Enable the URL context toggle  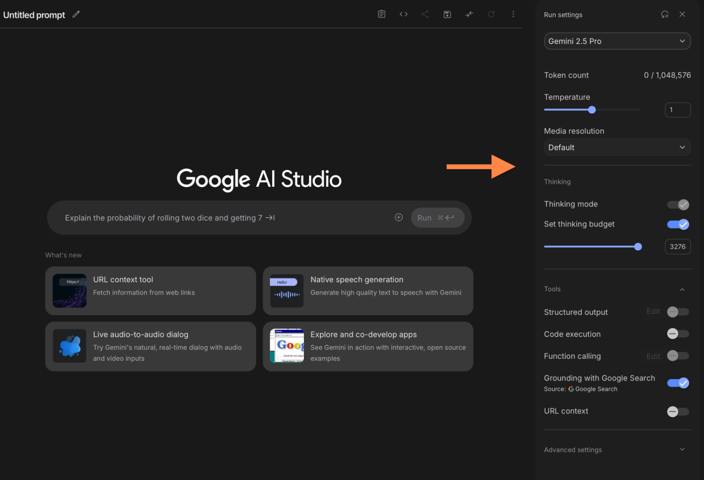[678, 411]
